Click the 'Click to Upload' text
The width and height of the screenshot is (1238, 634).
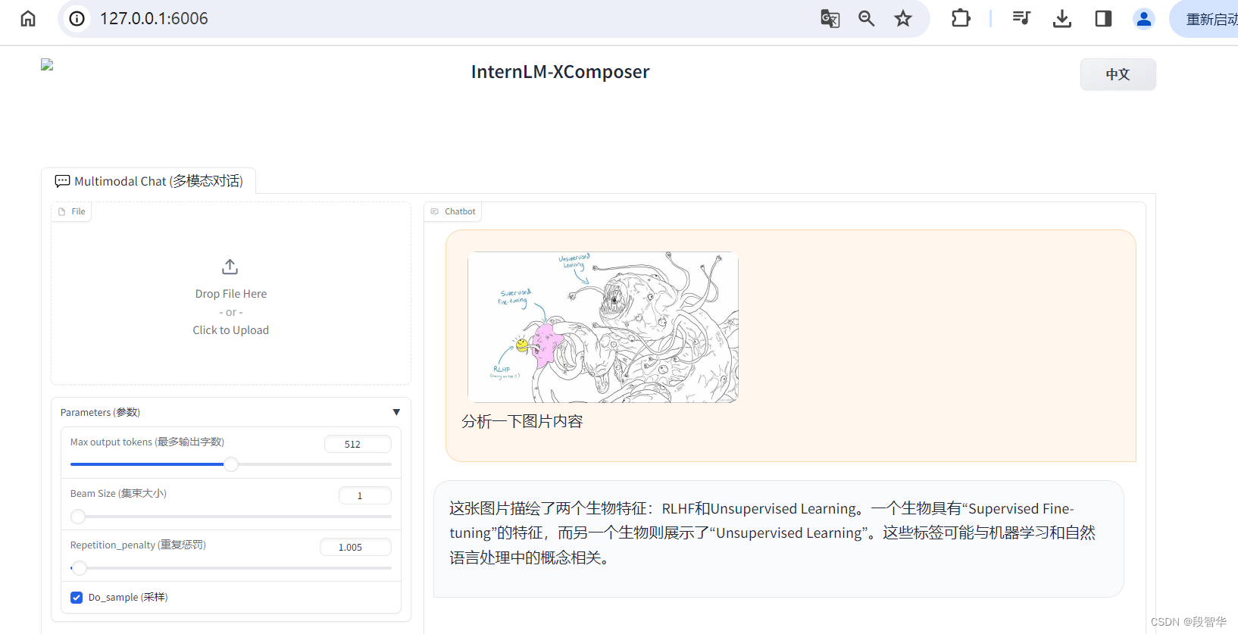point(230,330)
